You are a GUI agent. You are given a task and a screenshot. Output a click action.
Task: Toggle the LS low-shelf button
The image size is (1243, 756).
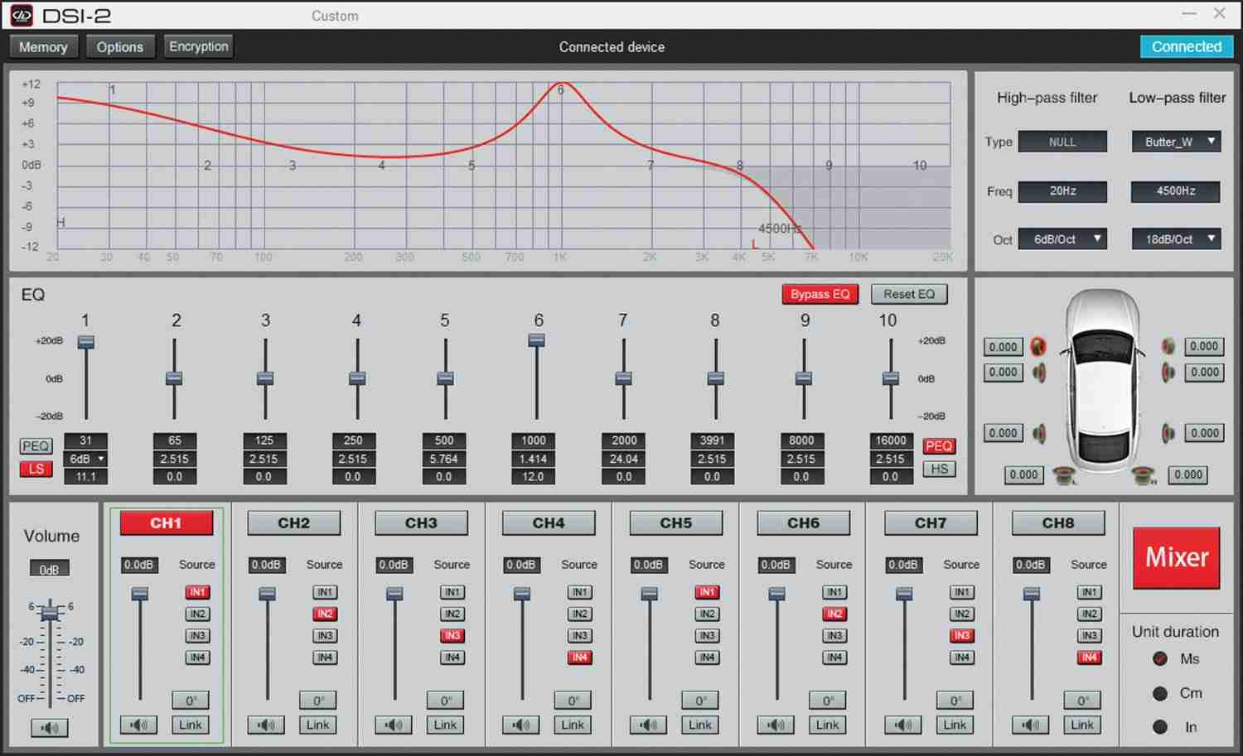(x=36, y=469)
